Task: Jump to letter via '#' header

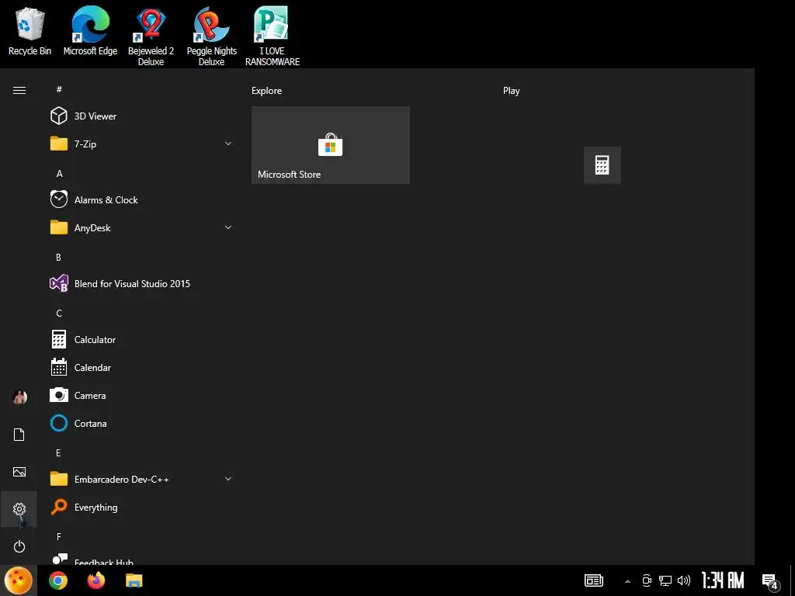Action: [59, 89]
